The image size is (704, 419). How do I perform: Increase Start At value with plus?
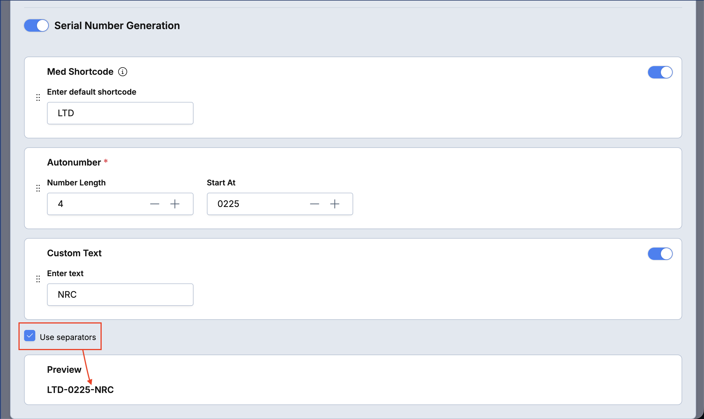335,204
